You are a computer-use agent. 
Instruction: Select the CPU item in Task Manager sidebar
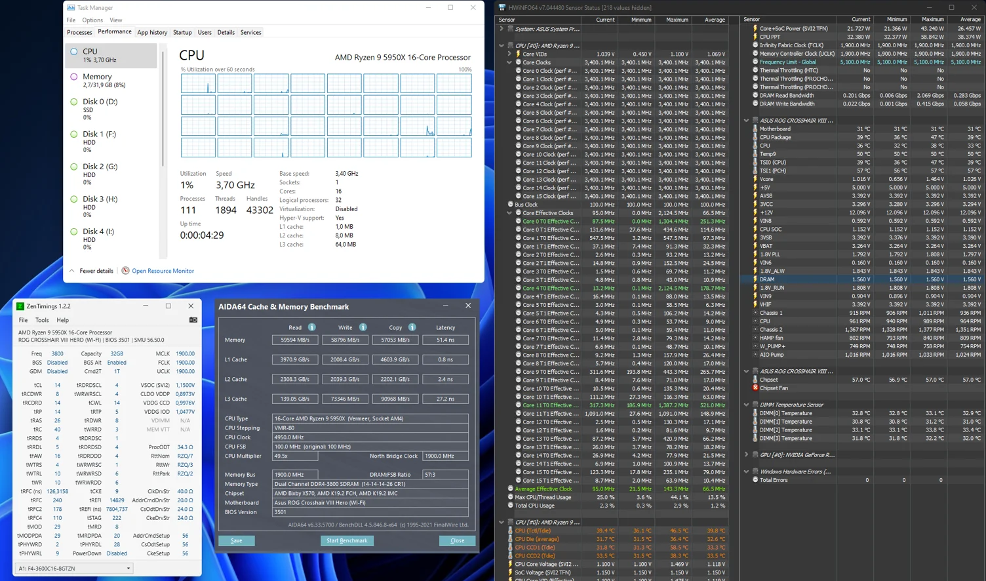click(111, 55)
